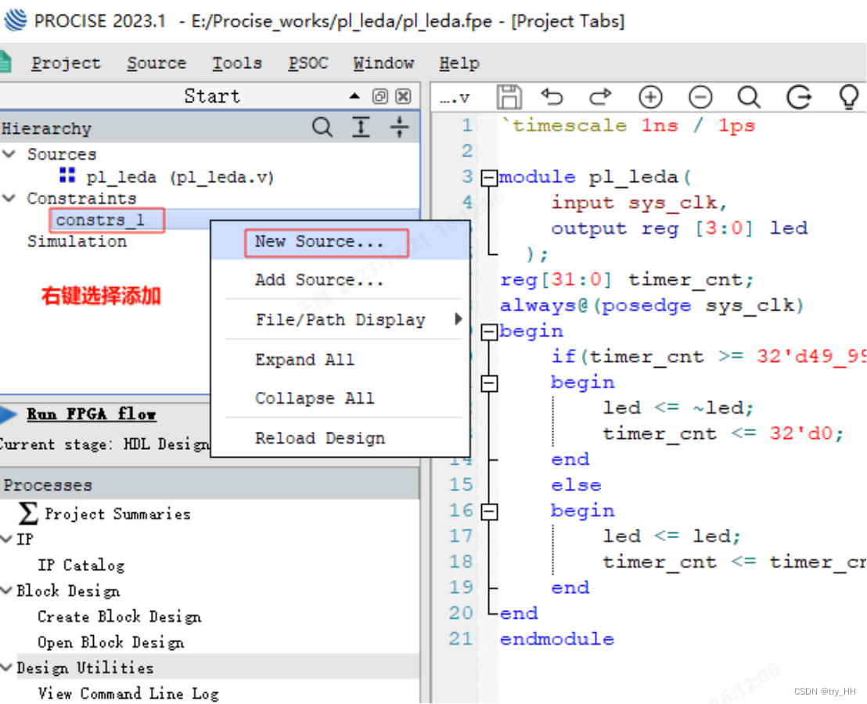Click the PROCISE application logo in the title bar
Screen dimensions: 867x704
tap(16, 20)
